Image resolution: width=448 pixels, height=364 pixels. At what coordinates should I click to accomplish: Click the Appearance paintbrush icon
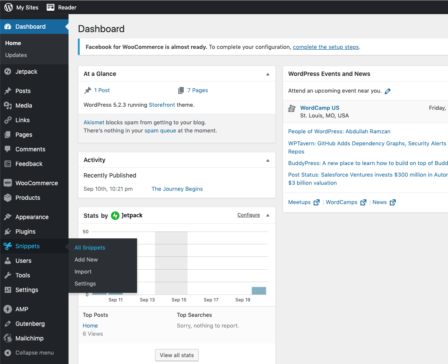tap(8, 217)
